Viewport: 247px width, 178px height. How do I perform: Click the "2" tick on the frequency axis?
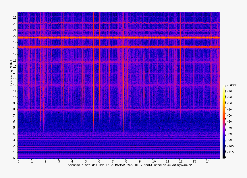click(x=14, y=146)
